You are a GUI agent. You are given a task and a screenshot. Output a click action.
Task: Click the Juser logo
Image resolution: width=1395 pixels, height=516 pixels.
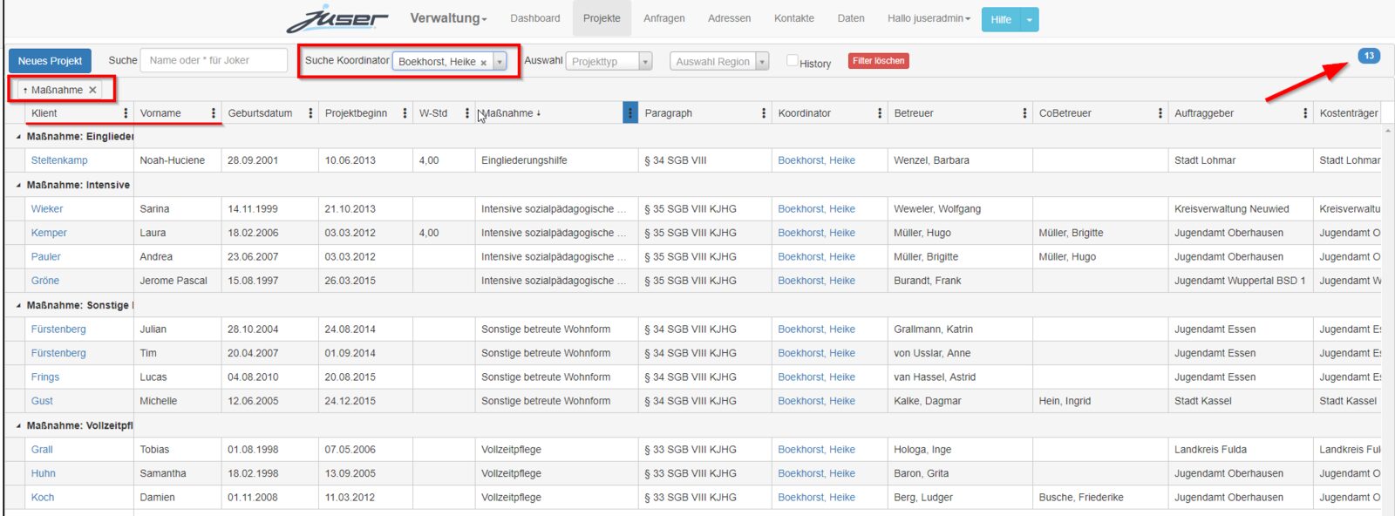(x=338, y=18)
